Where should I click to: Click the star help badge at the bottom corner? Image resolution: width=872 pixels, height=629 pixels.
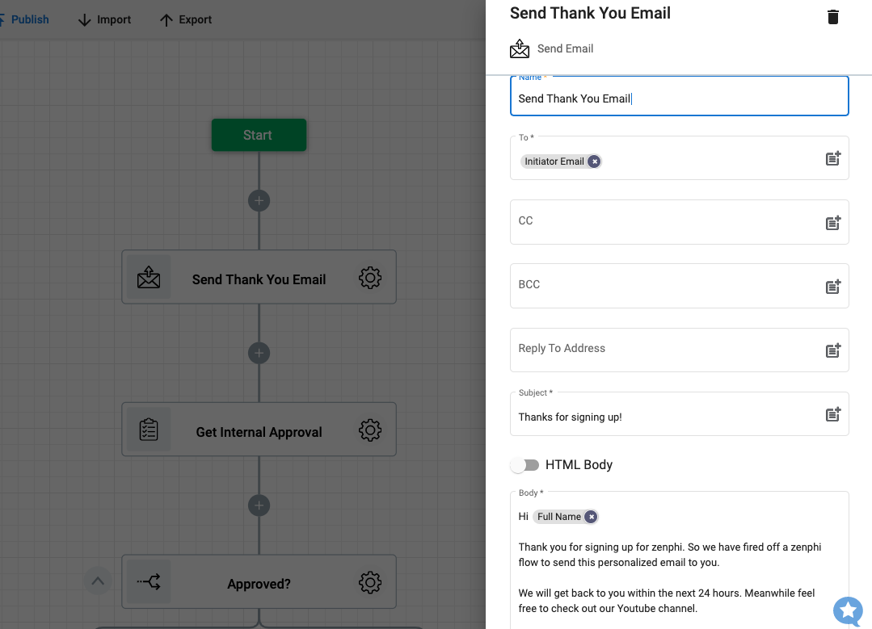coord(848,610)
